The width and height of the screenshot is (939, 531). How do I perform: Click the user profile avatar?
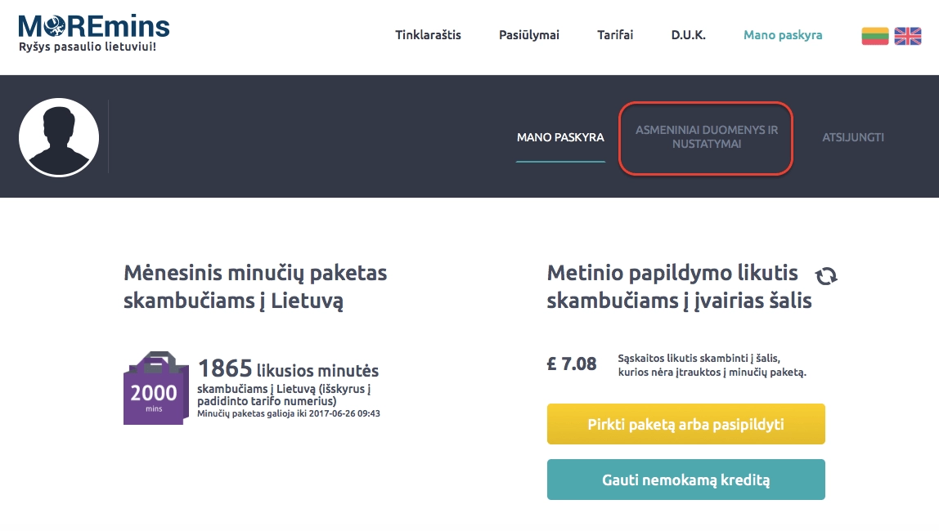(59, 137)
